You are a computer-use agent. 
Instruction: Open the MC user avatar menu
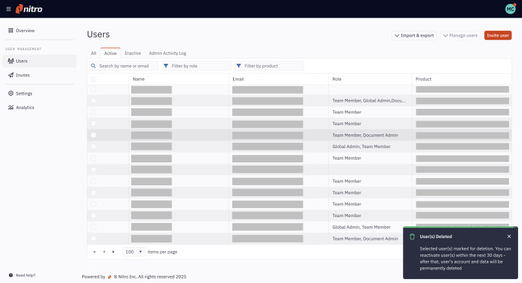tap(510, 9)
